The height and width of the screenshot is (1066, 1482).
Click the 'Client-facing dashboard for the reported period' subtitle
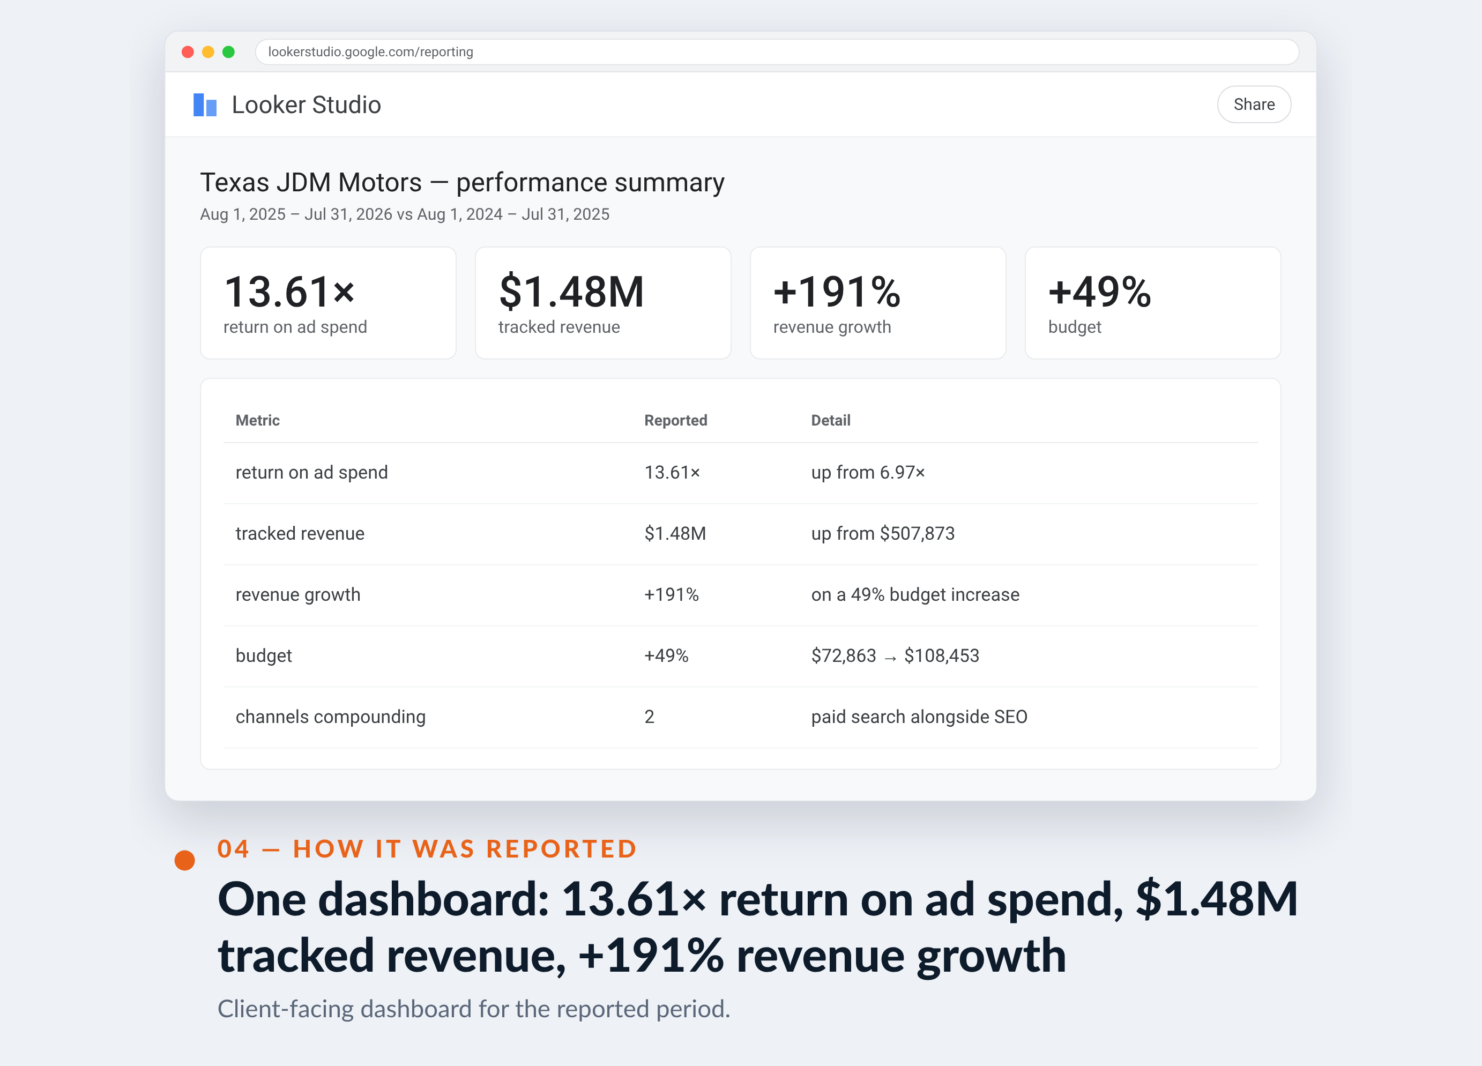click(474, 1009)
